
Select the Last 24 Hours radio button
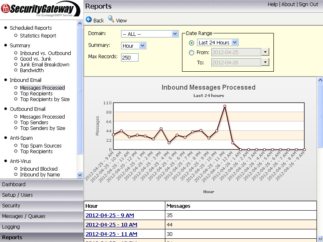coord(191,43)
